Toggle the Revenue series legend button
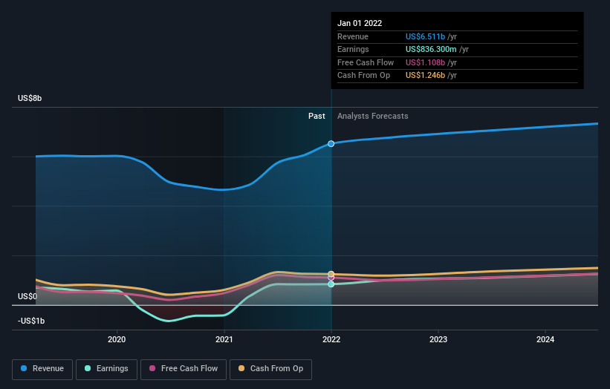The width and height of the screenshot is (610, 389). tap(42, 369)
